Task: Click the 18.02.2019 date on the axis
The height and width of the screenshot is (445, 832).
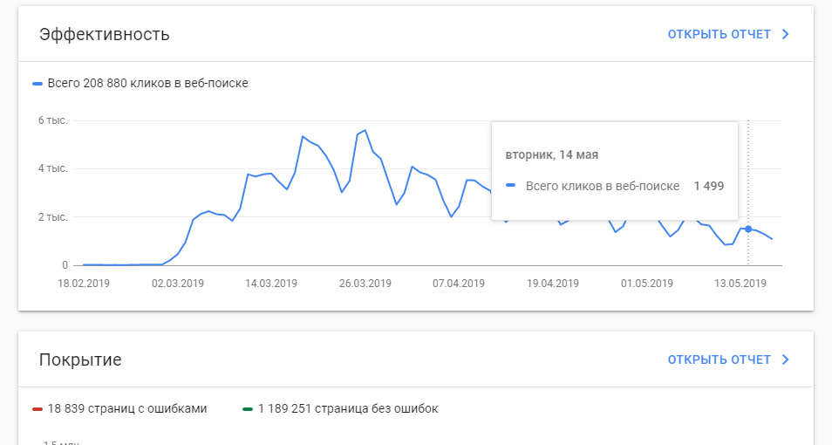Action: 84,283
